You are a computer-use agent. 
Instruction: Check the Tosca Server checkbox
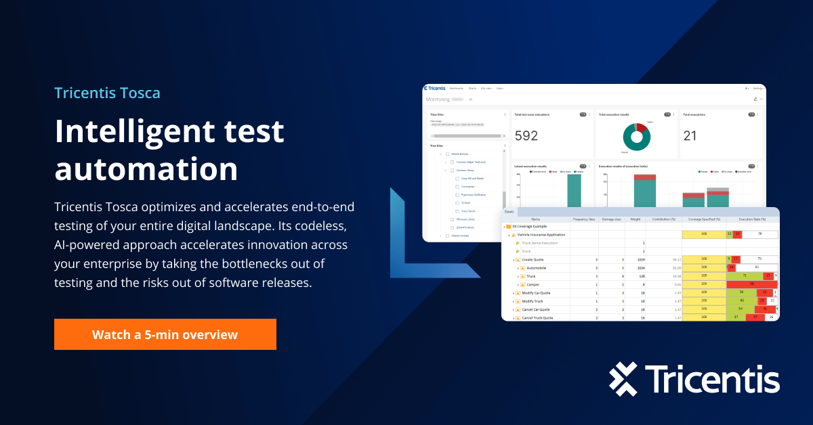click(457, 211)
